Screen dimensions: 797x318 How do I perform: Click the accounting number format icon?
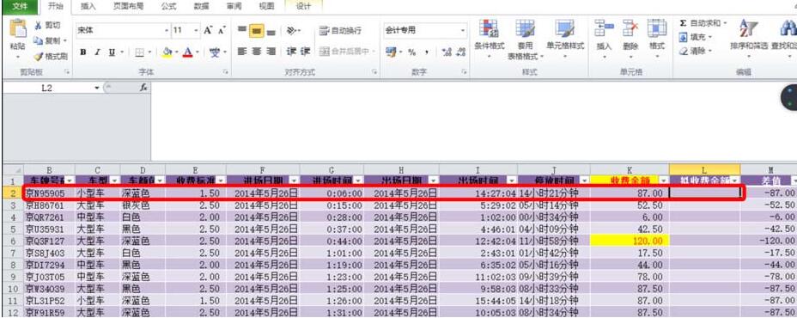point(391,52)
